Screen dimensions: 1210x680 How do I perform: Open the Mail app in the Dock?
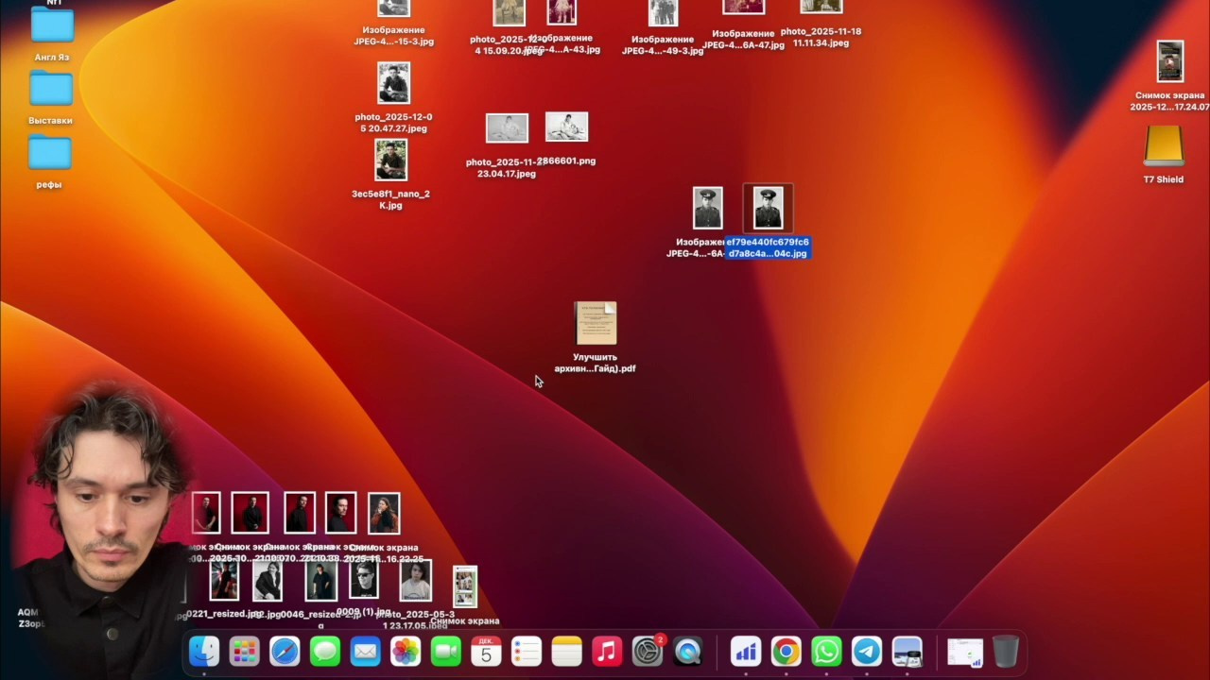pyautogui.click(x=365, y=652)
